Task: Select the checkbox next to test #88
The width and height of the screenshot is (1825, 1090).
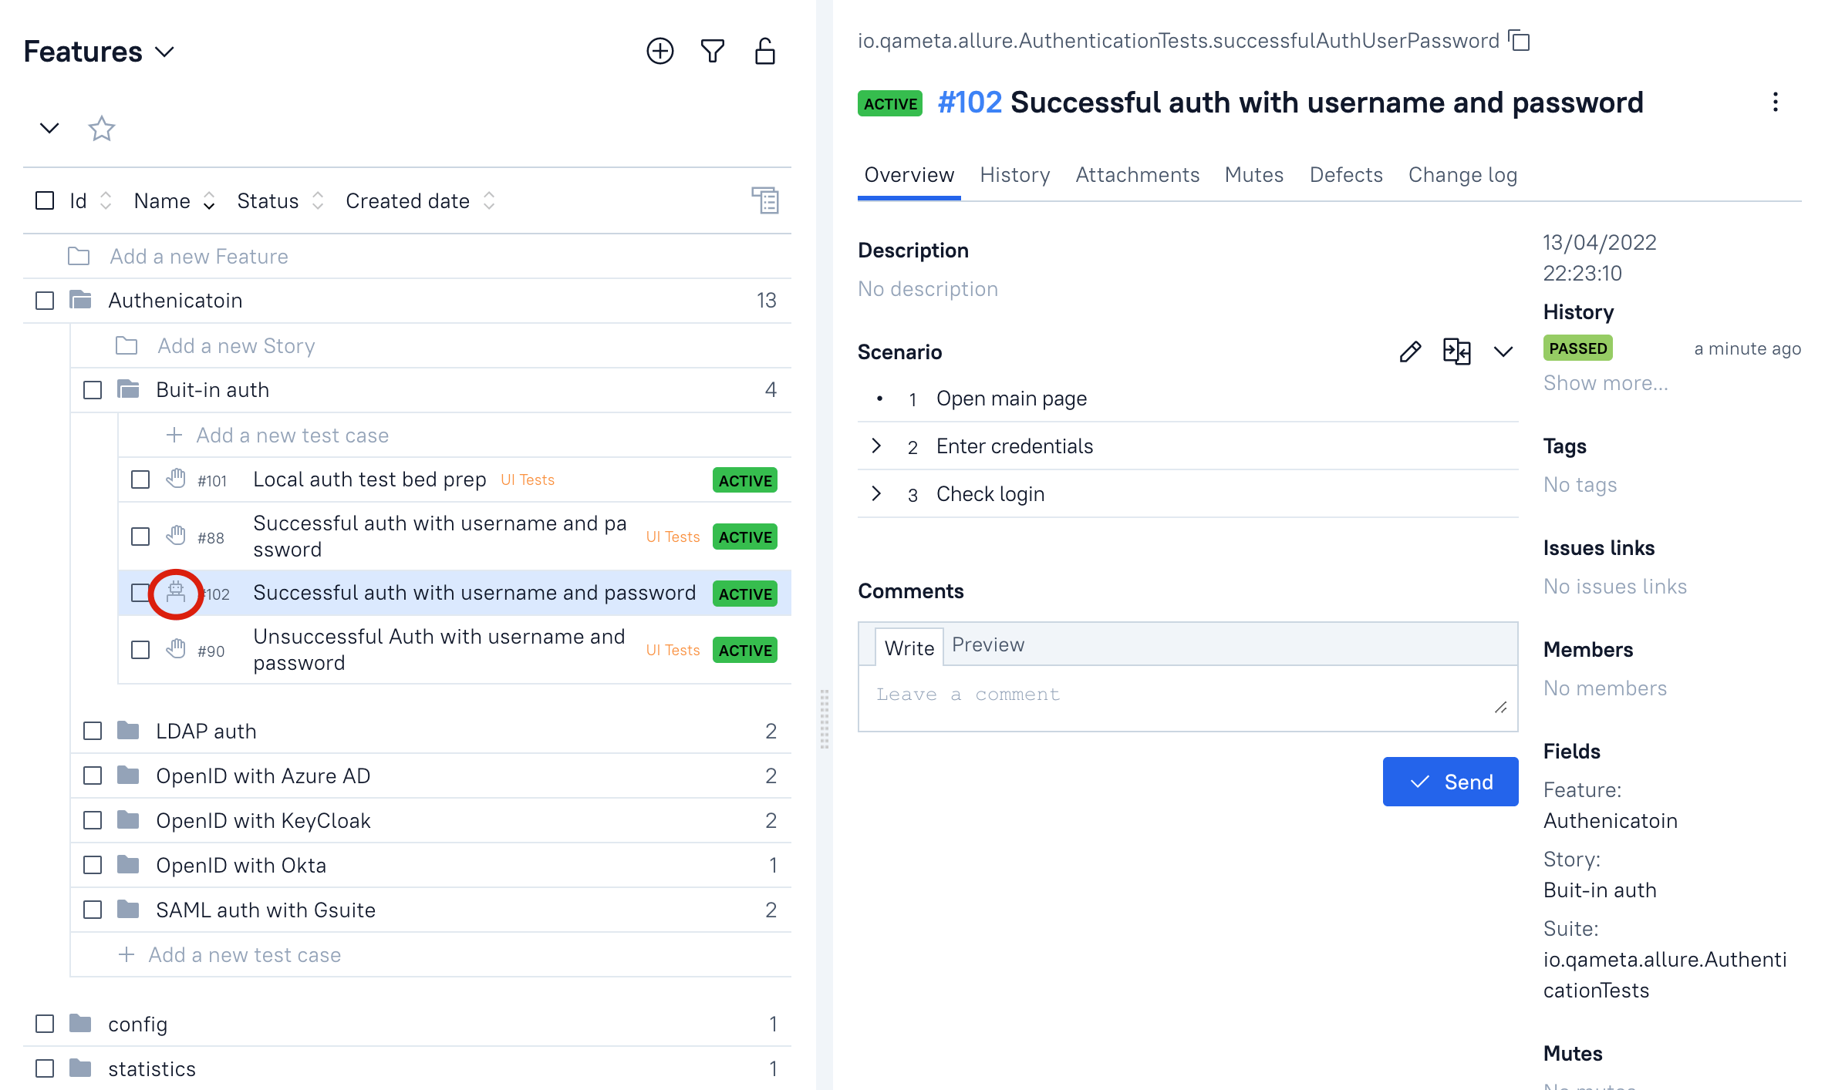Action: pos(140,537)
